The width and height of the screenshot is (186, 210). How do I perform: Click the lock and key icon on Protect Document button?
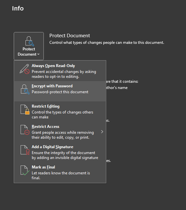(29, 41)
